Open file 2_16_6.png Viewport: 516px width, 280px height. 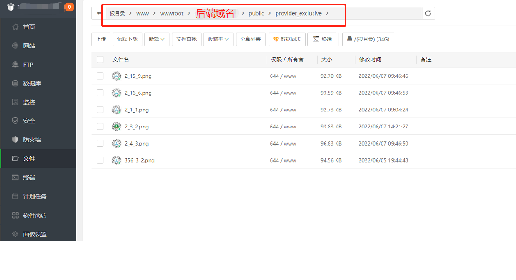point(138,93)
